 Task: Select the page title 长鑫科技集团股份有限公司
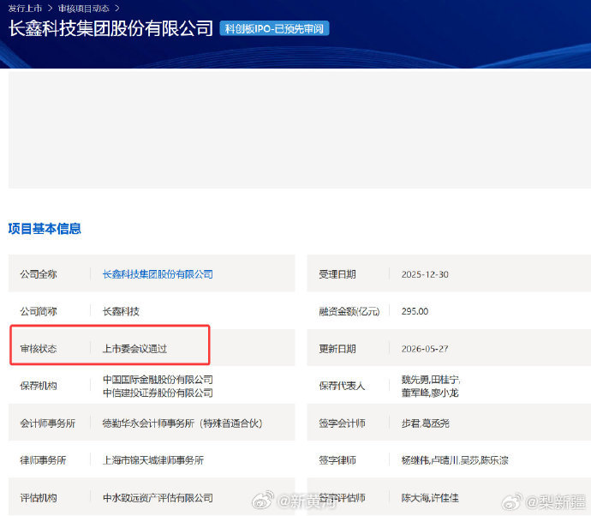point(110,28)
